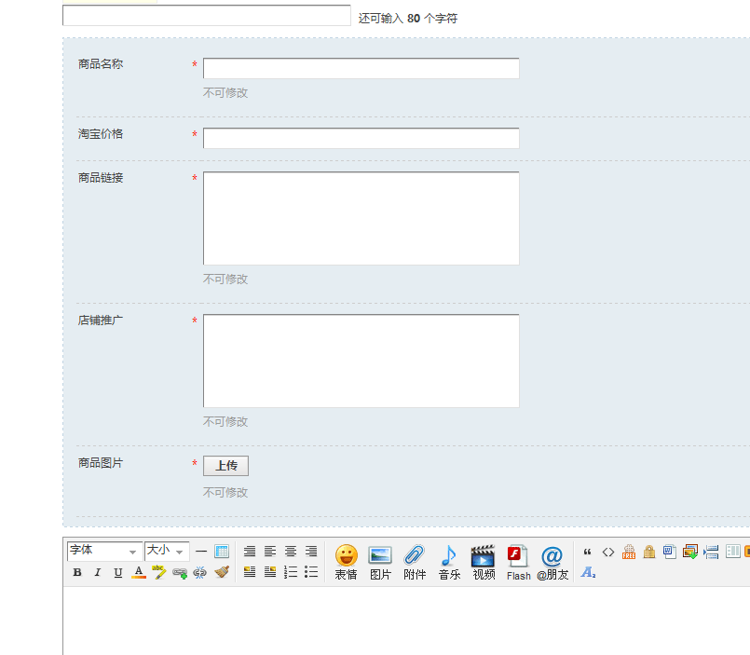Insert a video using 视频

[484, 562]
